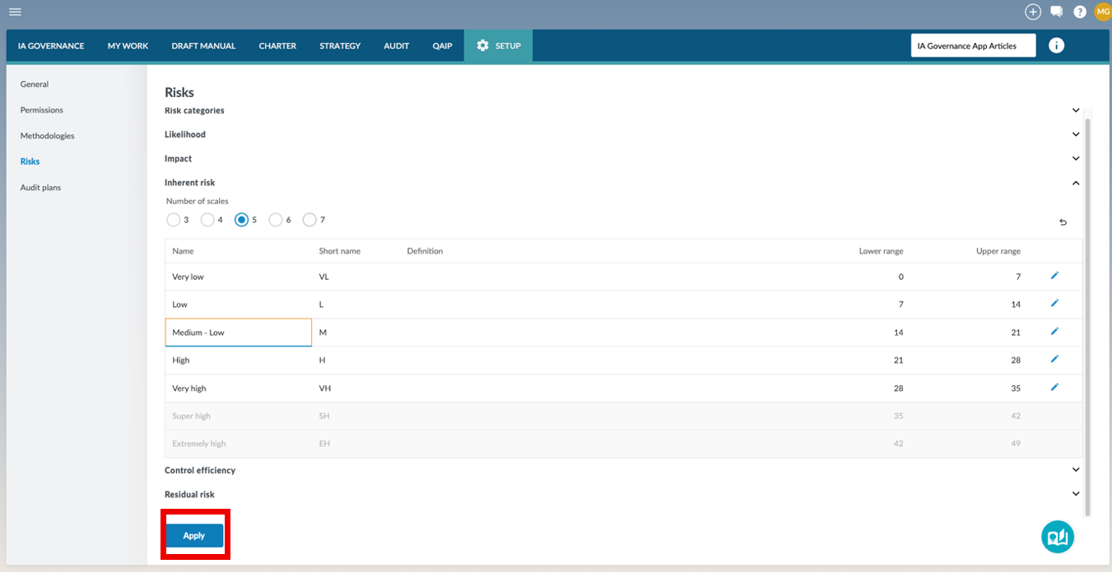This screenshot has height=573, width=1112.
Task: Open the Draft Manual tab
Action: (203, 46)
